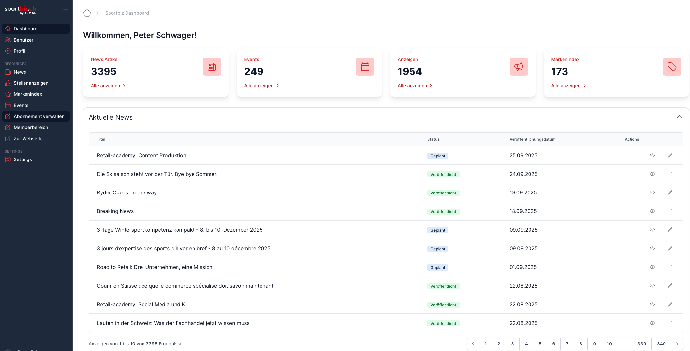The image size is (690, 351).
Task: Click pencil icon for Retail-academy: Content Produktion
Action: click(x=670, y=155)
